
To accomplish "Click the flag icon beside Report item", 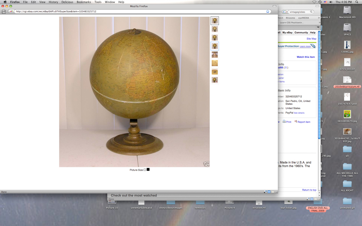I will (x=295, y=121).
